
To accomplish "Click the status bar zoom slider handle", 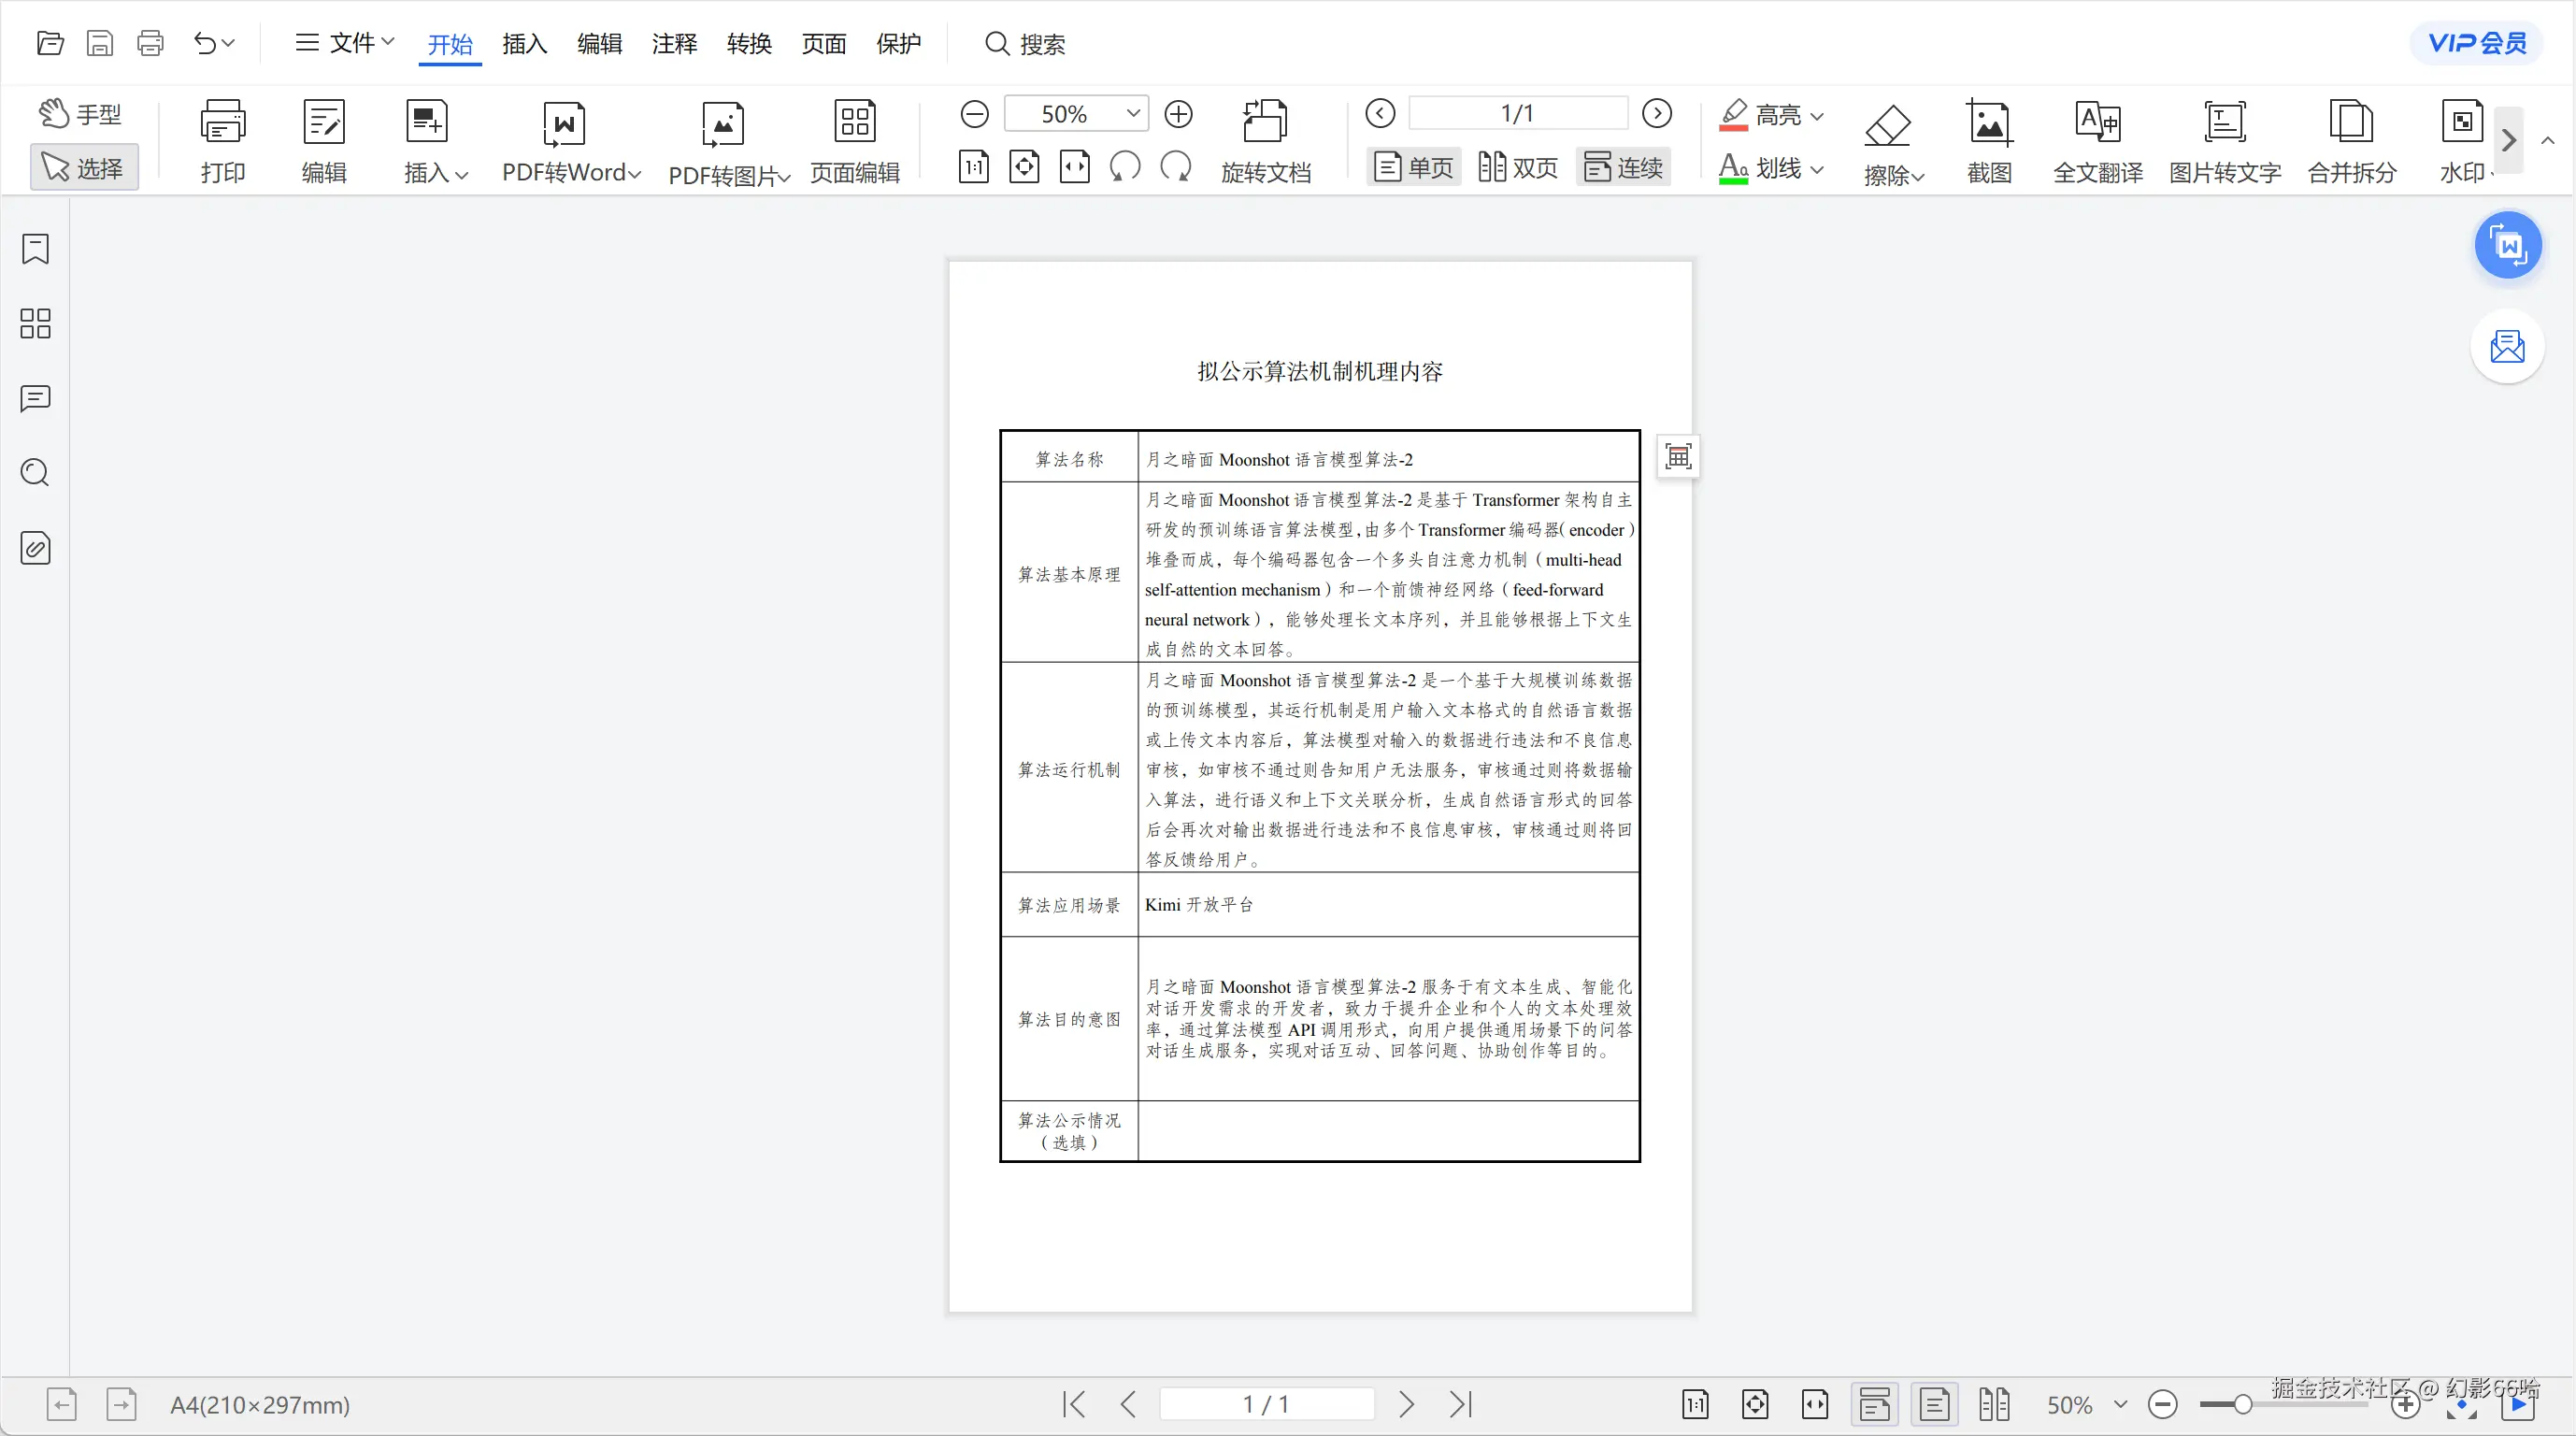I will [x=2242, y=1404].
